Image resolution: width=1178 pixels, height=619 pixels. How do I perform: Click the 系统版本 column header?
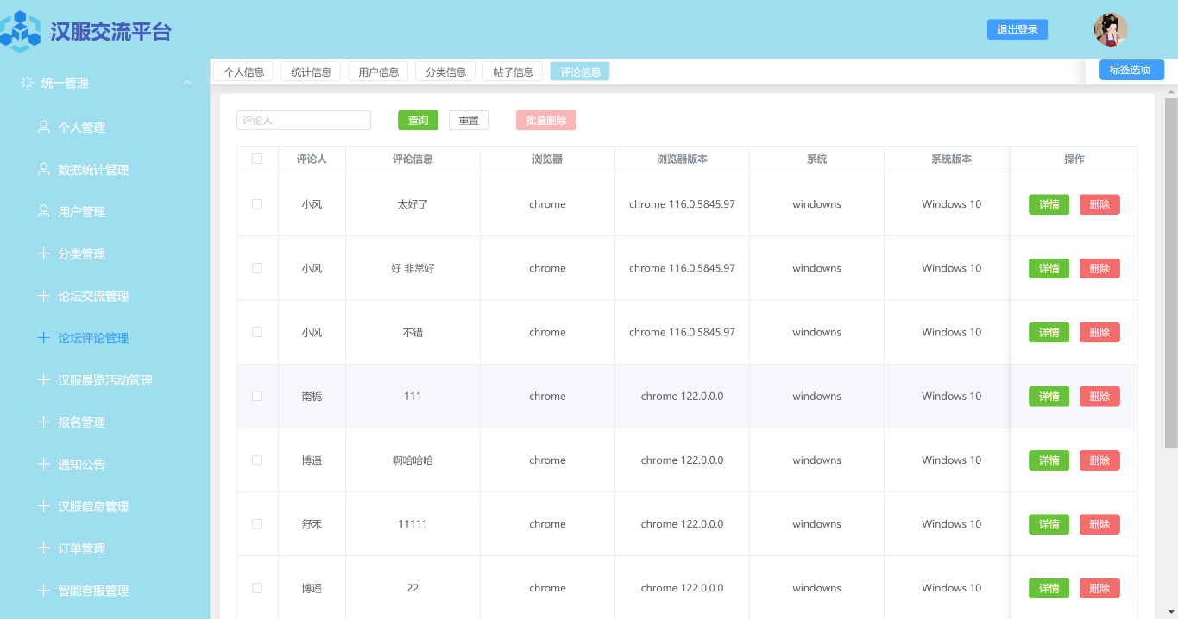click(x=951, y=159)
